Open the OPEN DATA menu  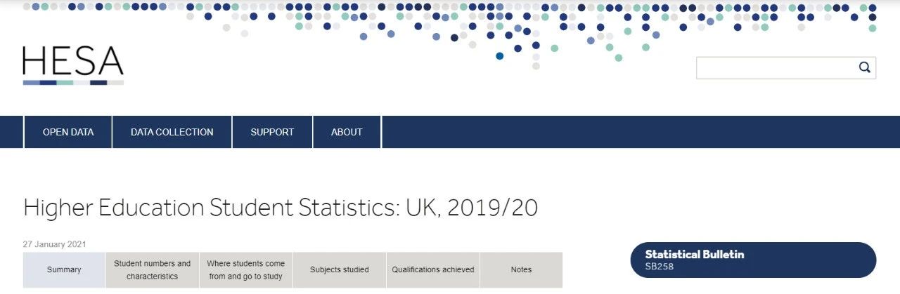click(68, 132)
